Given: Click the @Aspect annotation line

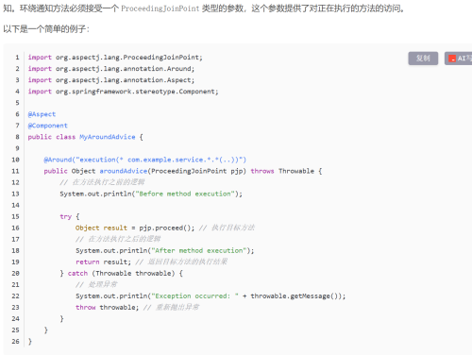Looking at the screenshot, I should [x=42, y=114].
